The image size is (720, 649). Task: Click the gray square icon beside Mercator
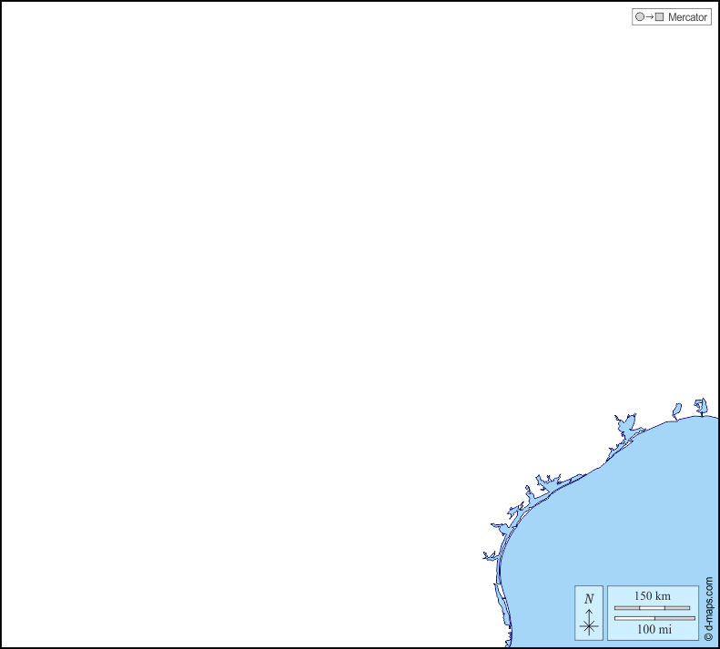pyautogui.click(x=660, y=17)
